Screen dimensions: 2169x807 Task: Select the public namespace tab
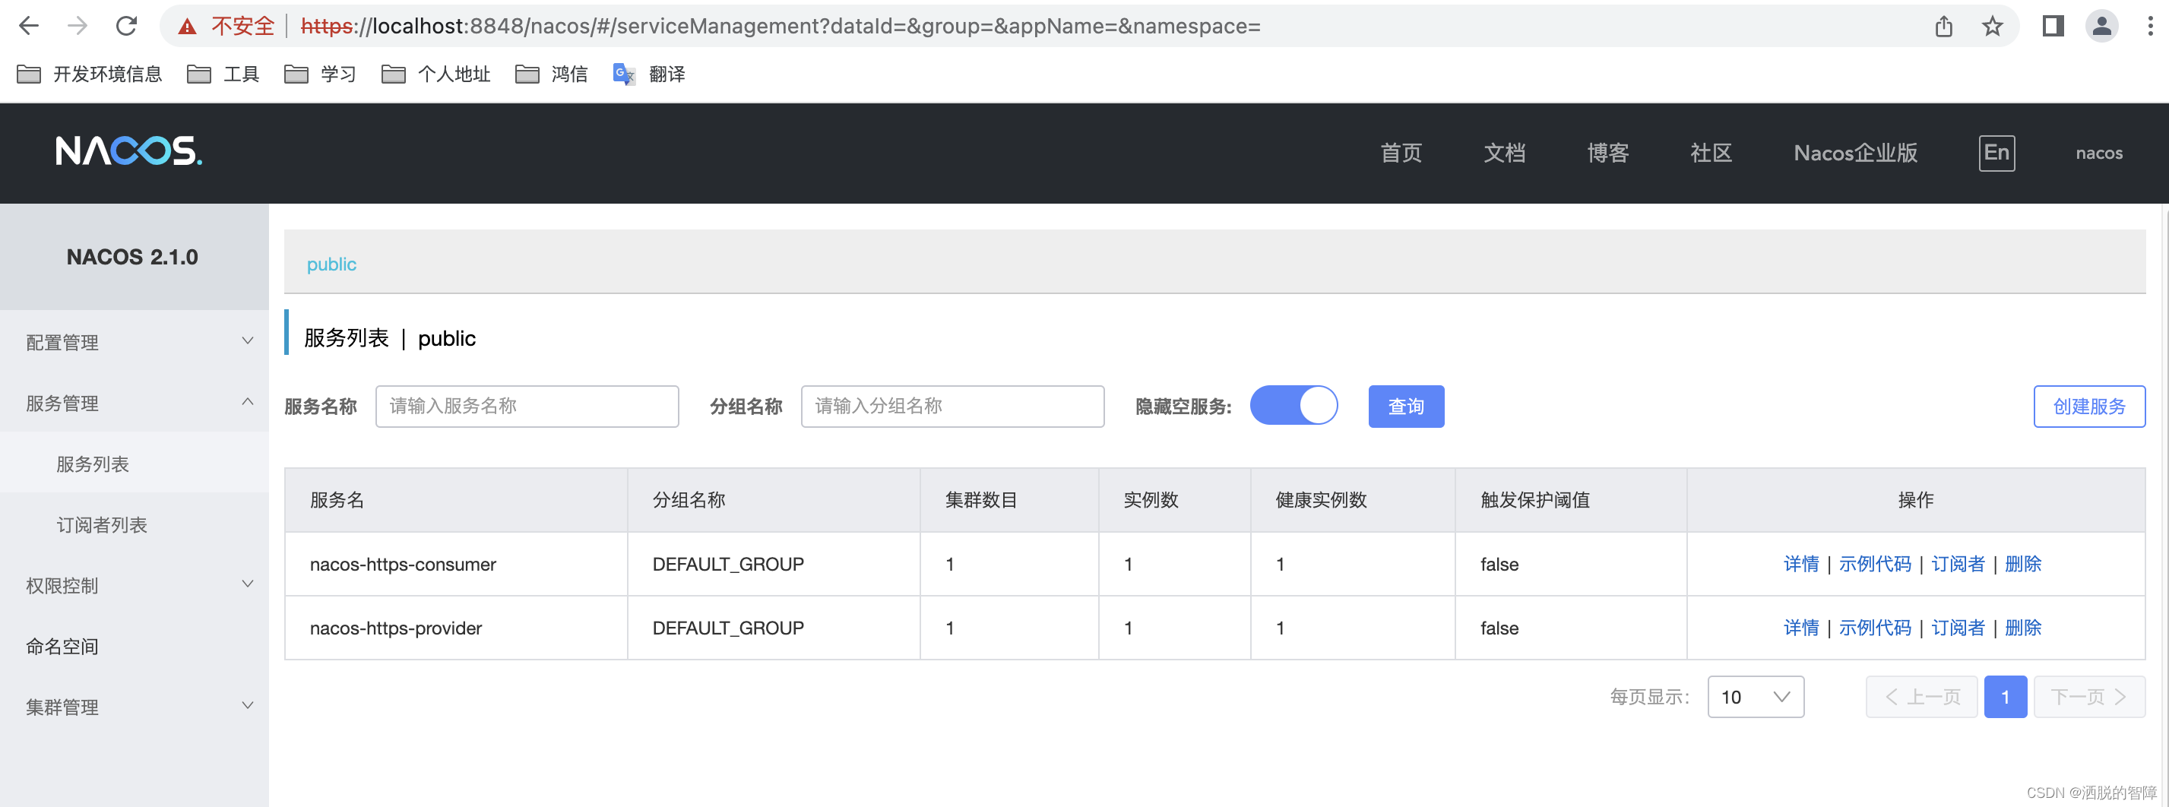tap(331, 264)
